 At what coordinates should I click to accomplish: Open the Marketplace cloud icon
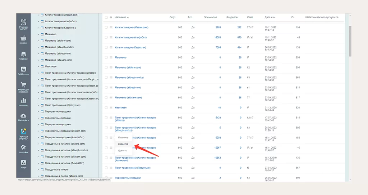23,117
